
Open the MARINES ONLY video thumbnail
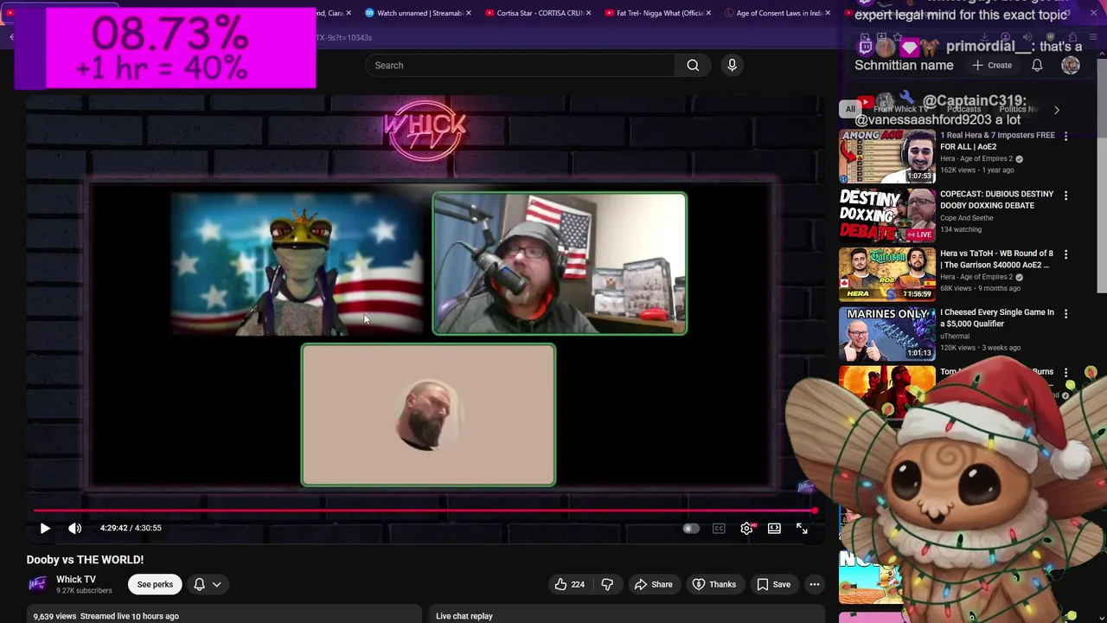point(887,333)
